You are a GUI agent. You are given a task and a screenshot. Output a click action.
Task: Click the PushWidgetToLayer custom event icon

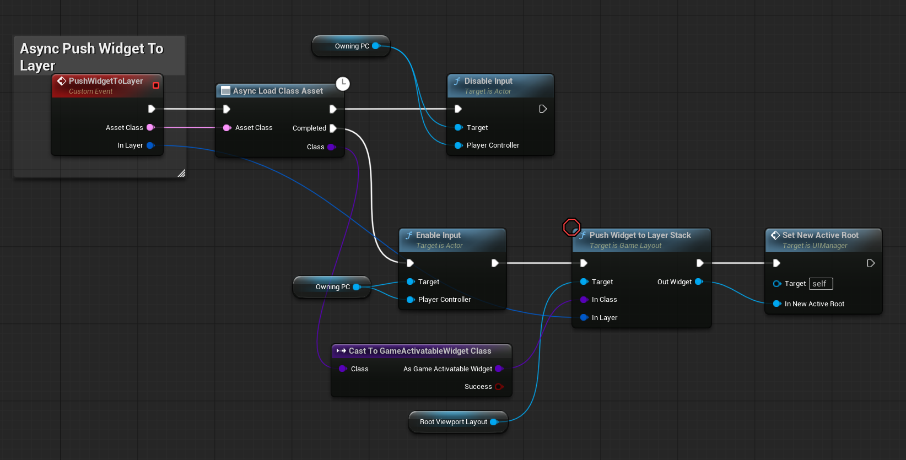click(62, 81)
